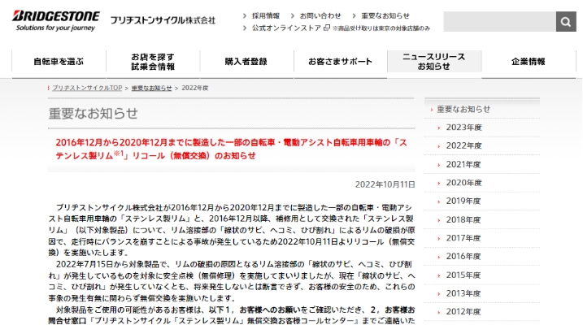Open 2020年度 in sidebar
The image size is (583, 325).
[x=463, y=183]
